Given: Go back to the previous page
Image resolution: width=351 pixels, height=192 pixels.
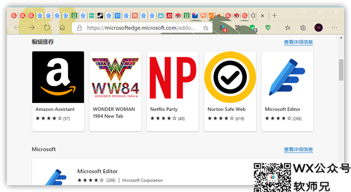Looking at the screenshot, I should coord(17,28).
